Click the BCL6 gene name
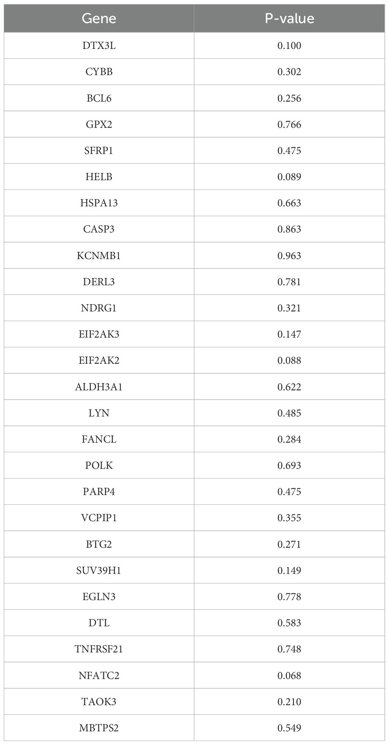The width and height of the screenshot is (389, 745). [x=99, y=98]
